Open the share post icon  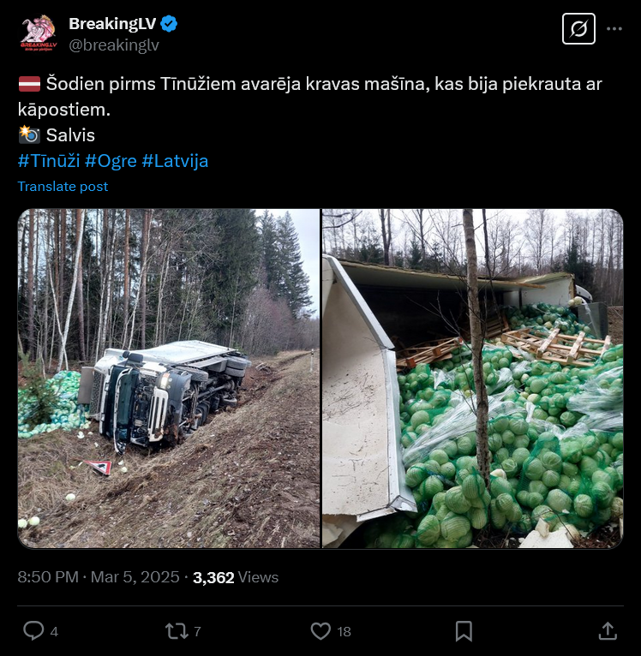[x=608, y=631]
